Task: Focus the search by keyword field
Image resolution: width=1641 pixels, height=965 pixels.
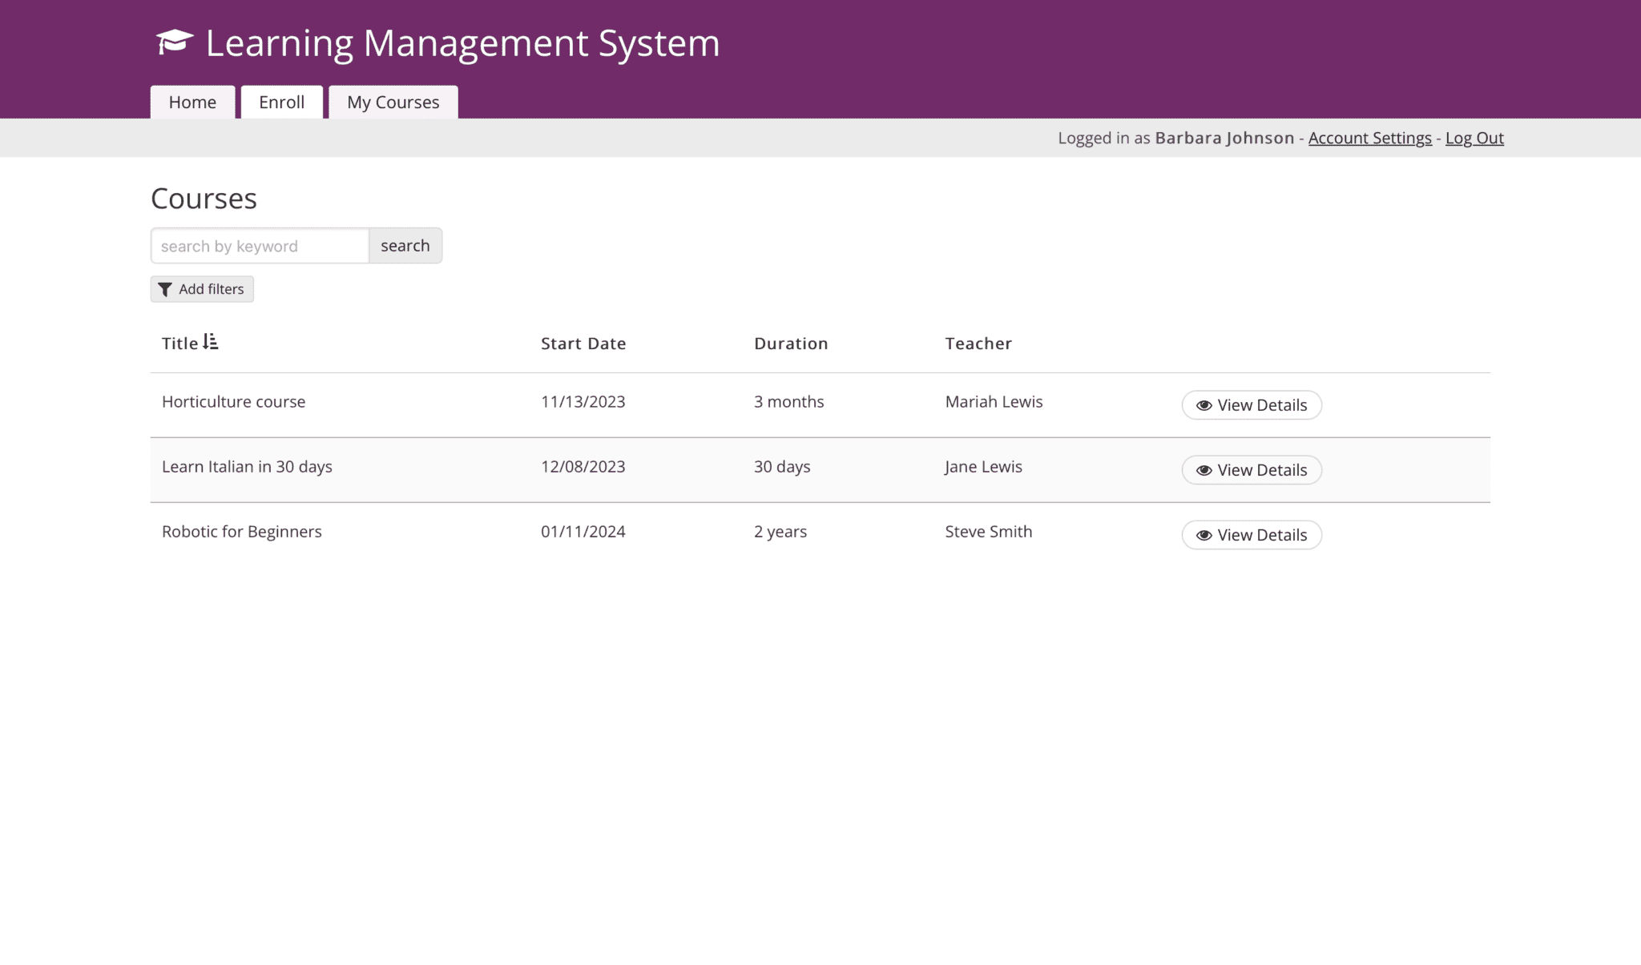Action: click(260, 246)
